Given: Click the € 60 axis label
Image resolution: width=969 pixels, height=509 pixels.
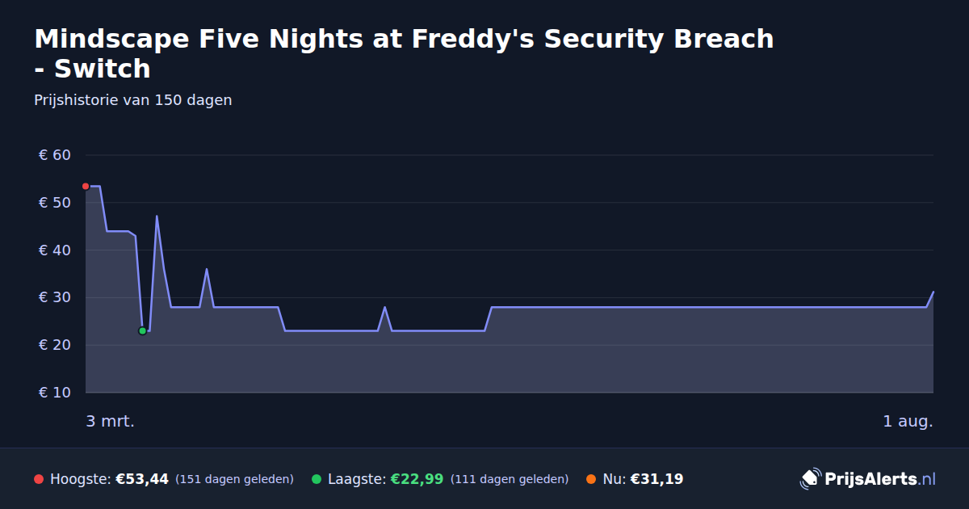Looking at the screenshot, I should coord(55,155).
